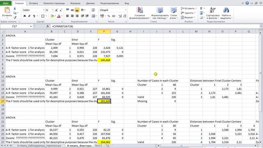The image size is (263, 148).
Task: Click the text orientation icon
Action: click(x=82, y=10)
